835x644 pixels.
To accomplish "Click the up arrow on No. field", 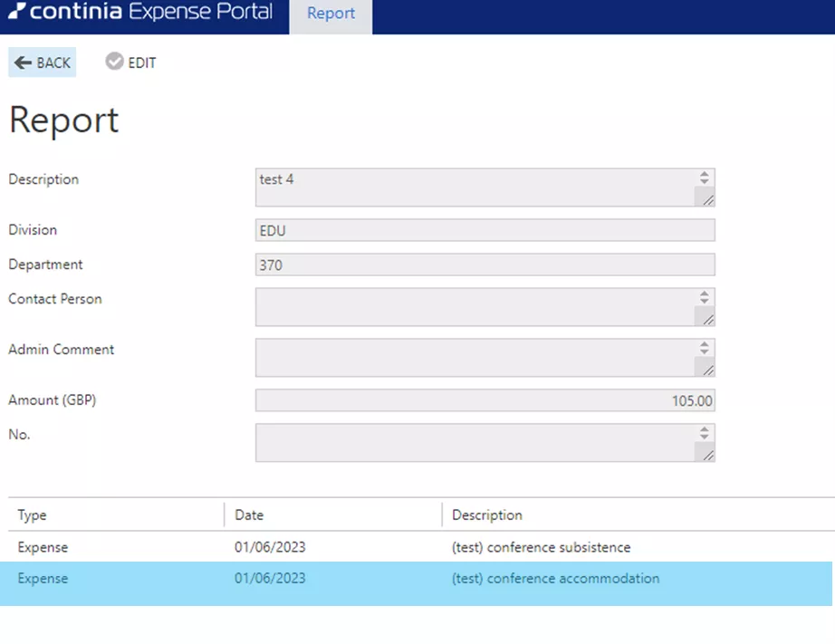I will [705, 429].
